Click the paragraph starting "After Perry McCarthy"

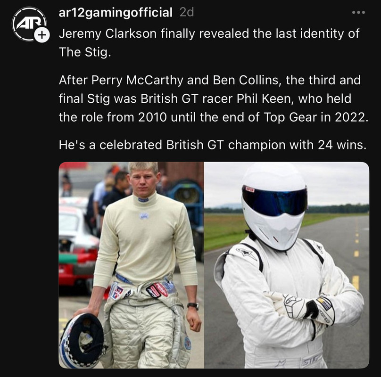pos(213,98)
